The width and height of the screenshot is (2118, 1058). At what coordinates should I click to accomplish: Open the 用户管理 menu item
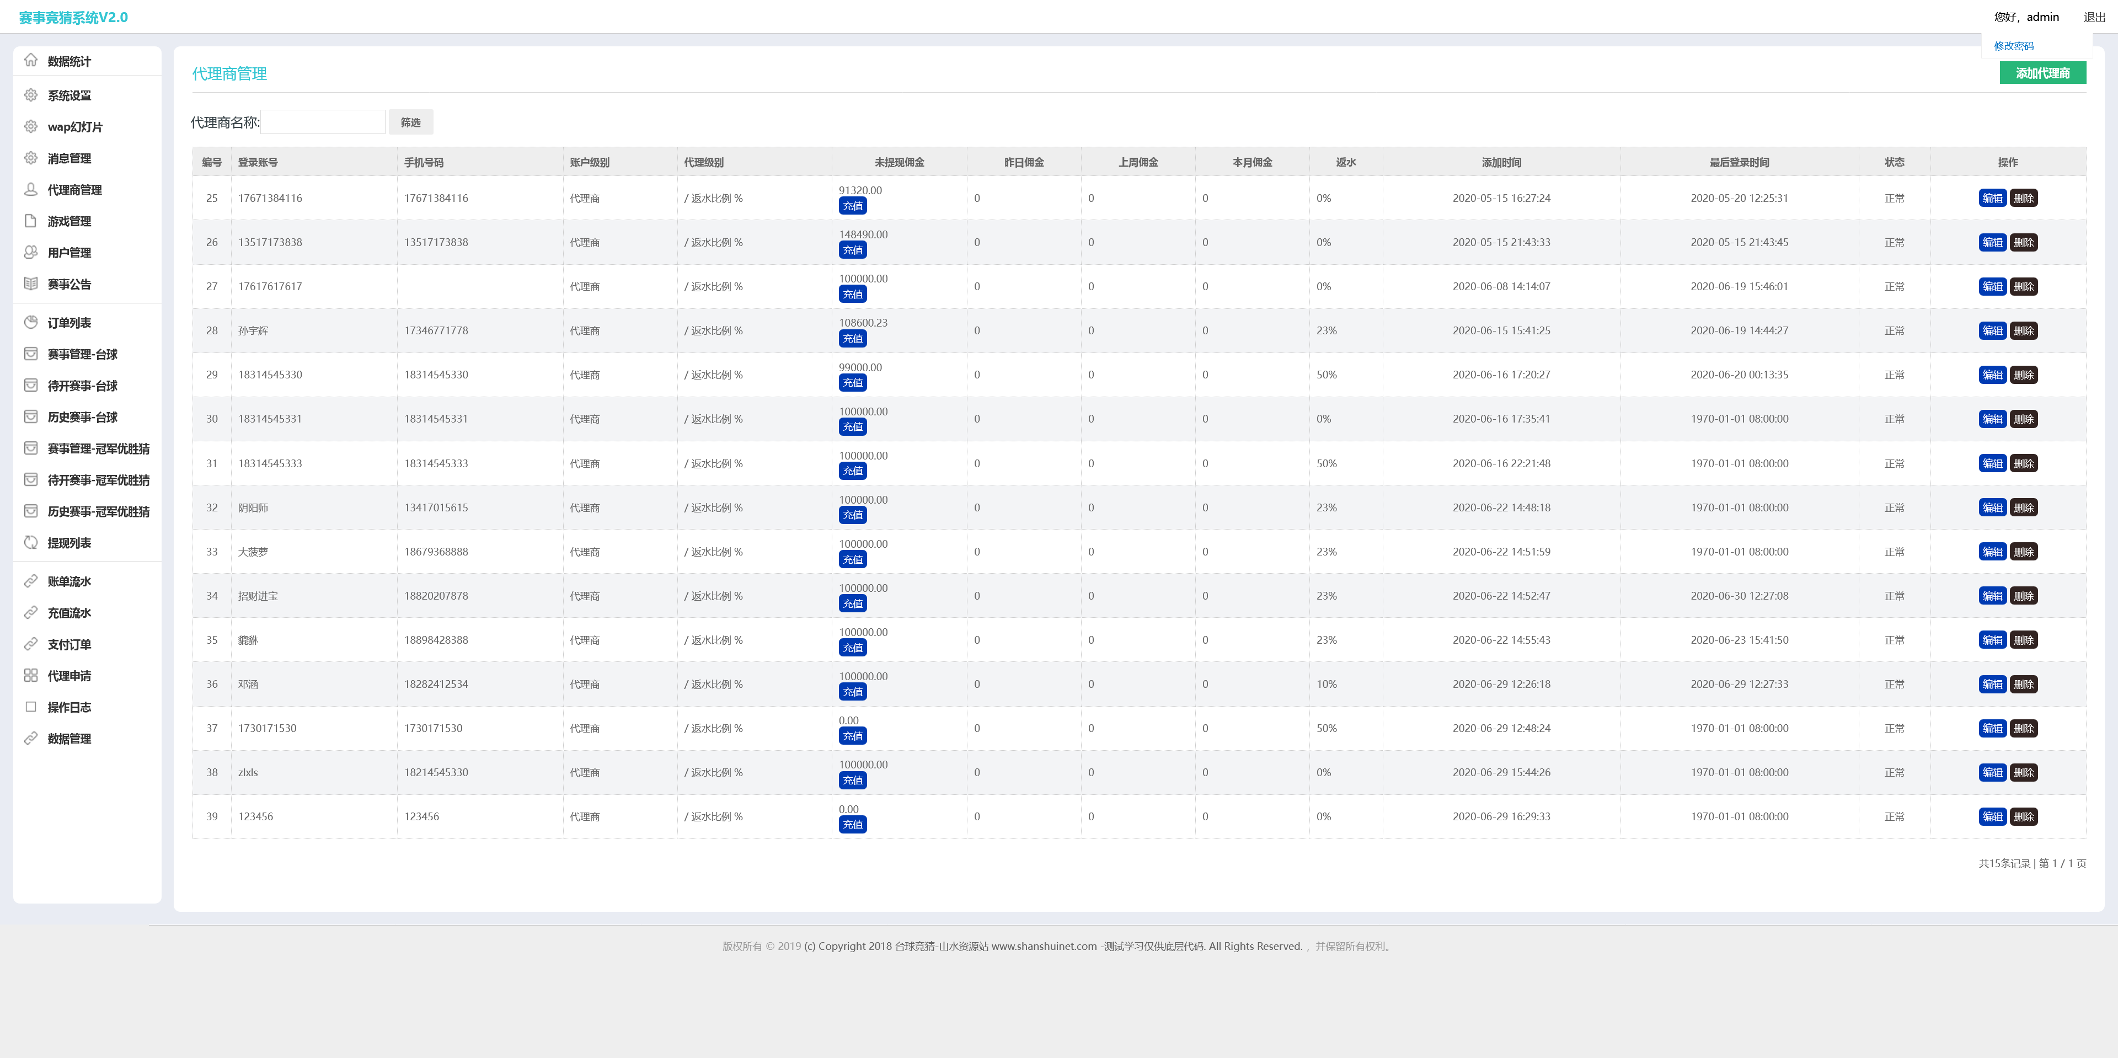click(x=69, y=253)
